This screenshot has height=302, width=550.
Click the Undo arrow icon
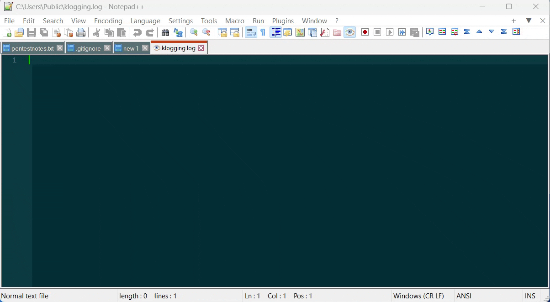(x=137, y=32)
